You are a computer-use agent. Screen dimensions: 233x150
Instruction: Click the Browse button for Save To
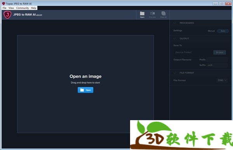pos(219,52)
